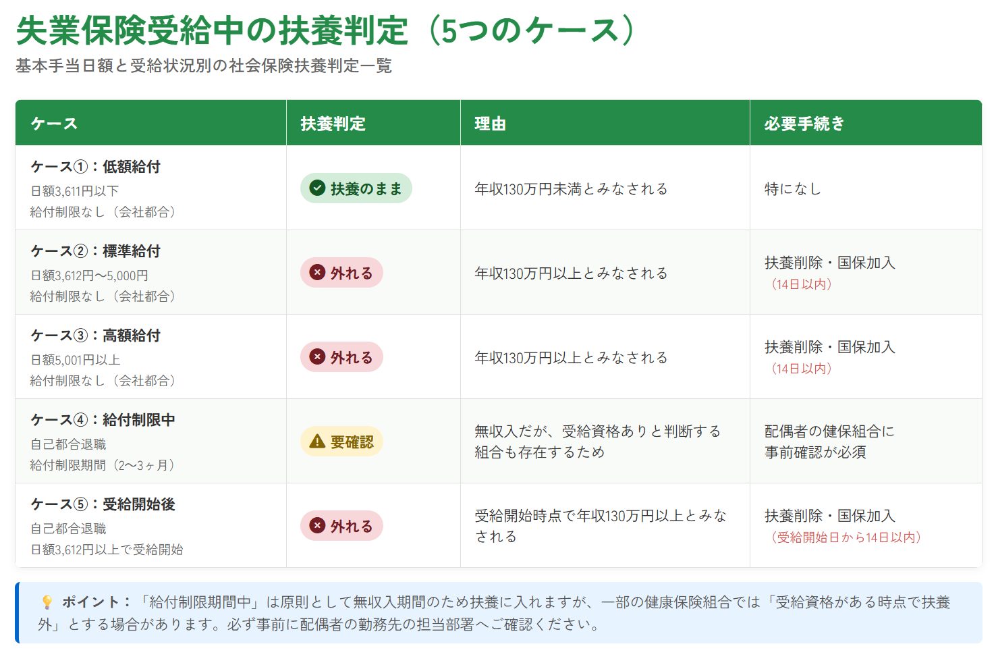Click the green checkmark icon in Case ① badge
This screenshot has height=665, width=996.
click(x=317, y=188)
